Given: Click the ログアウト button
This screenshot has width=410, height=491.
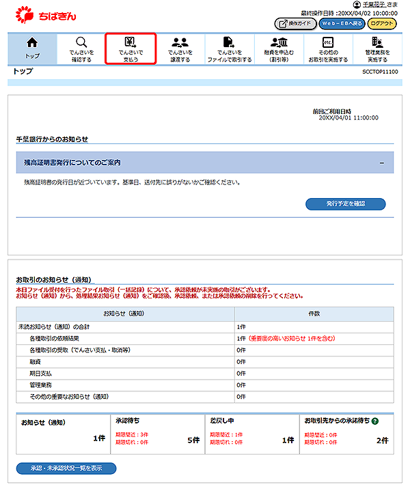Looking at the screenshot, I should [381, 23].
